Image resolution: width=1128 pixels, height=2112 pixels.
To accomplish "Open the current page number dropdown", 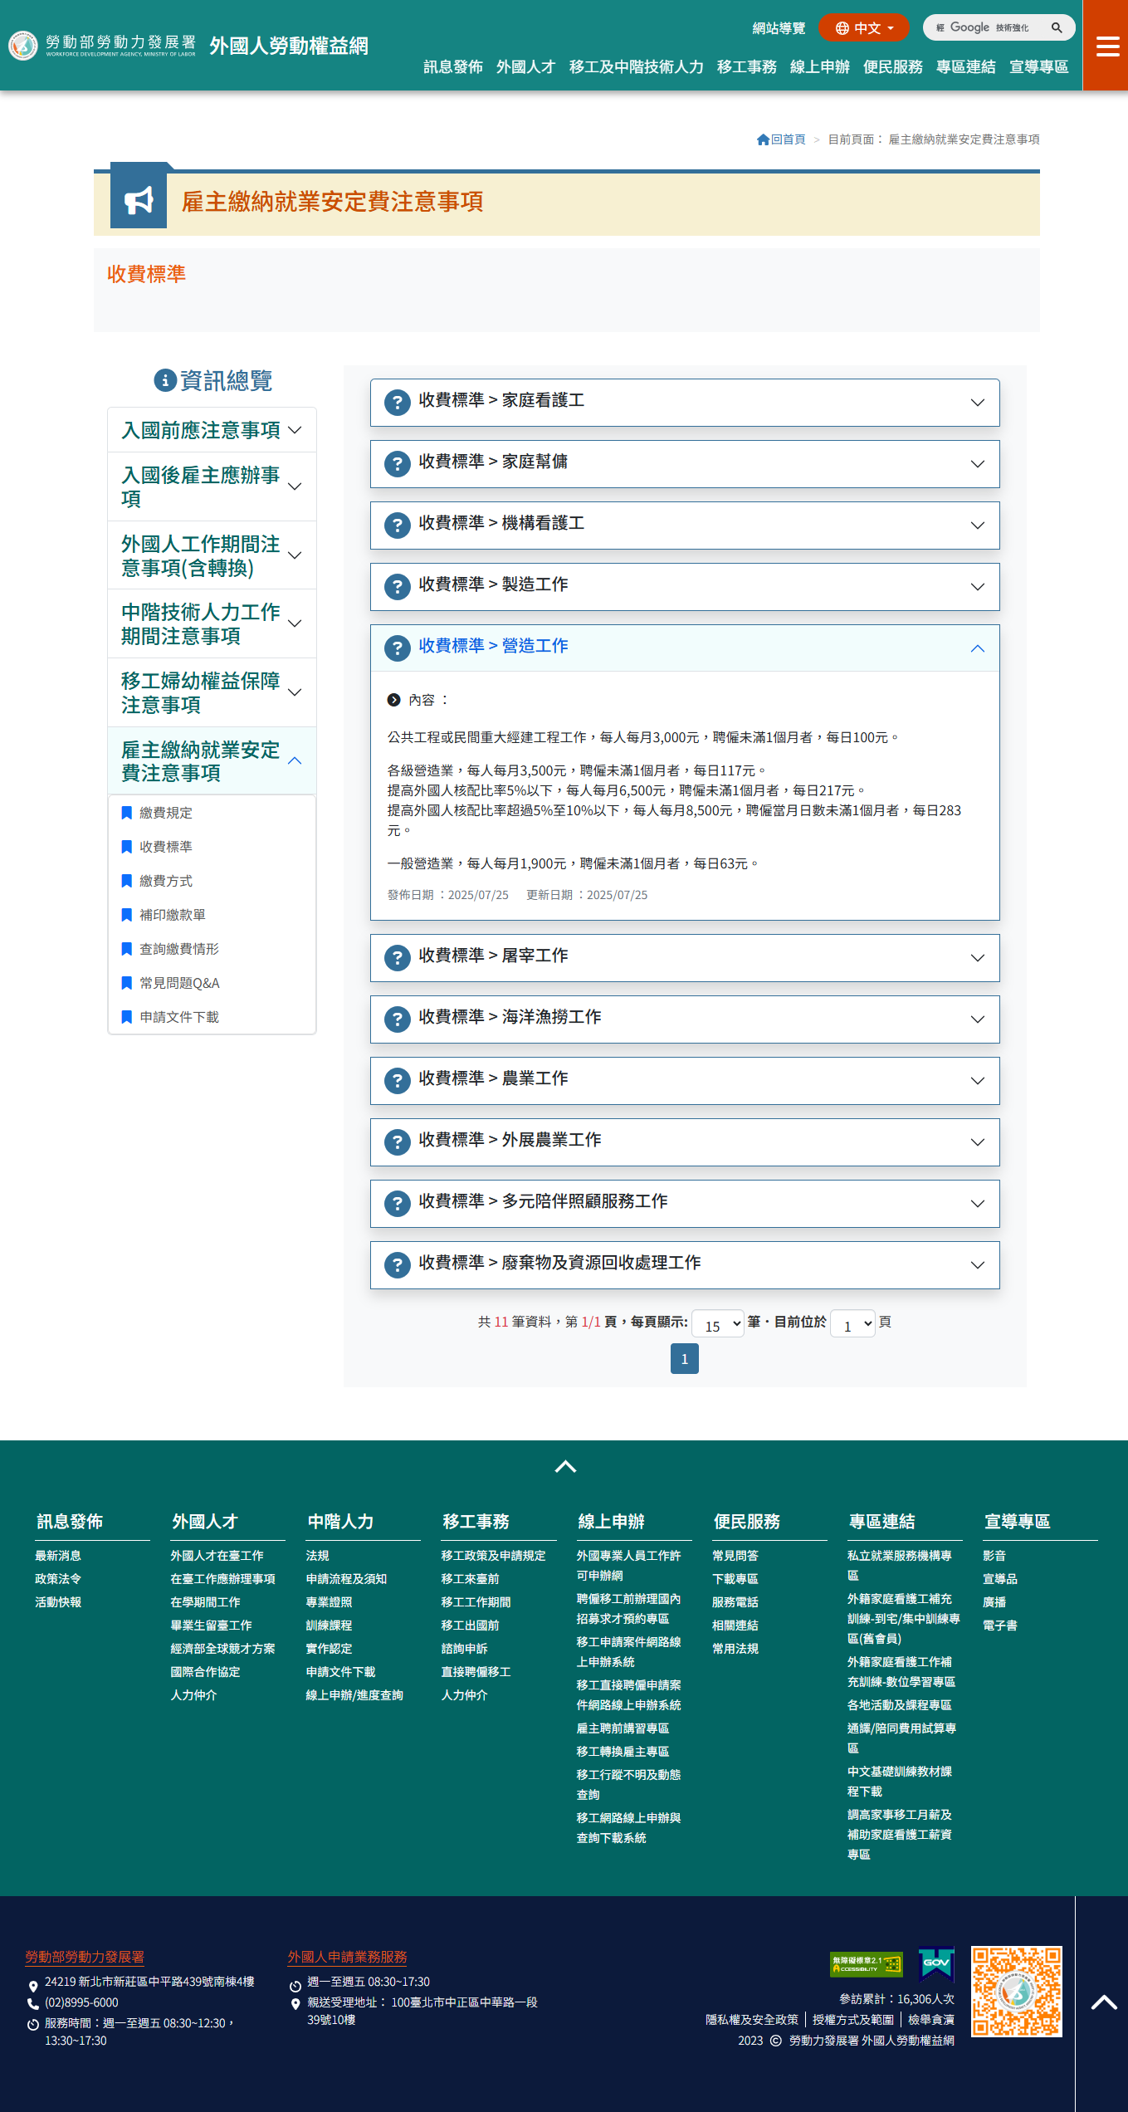I will click(853, 1323).
